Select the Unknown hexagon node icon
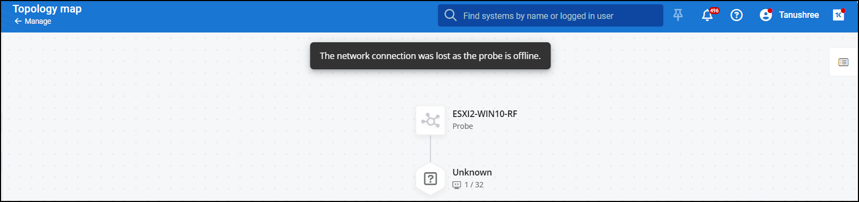Viewport: 859px width, 202px height. [430, 179]
